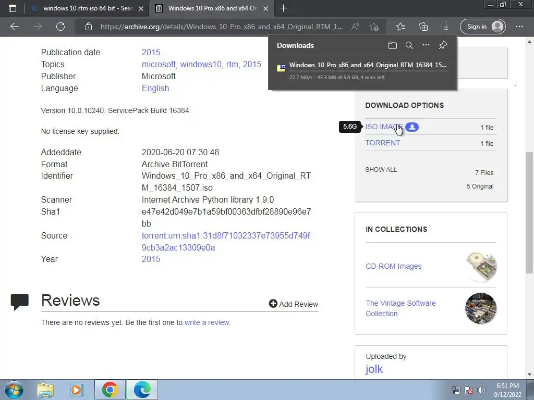Viewport: 534px width, 400px height.
Task: Click the archive.org URL address bar
Action: coord(221,27)
